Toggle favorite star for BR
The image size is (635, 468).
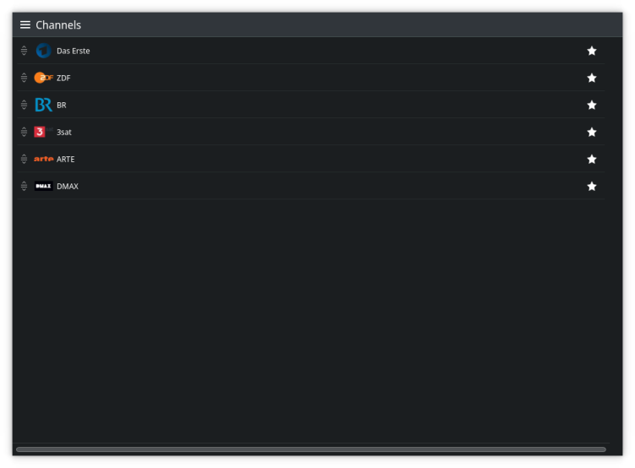pos(592,105)
